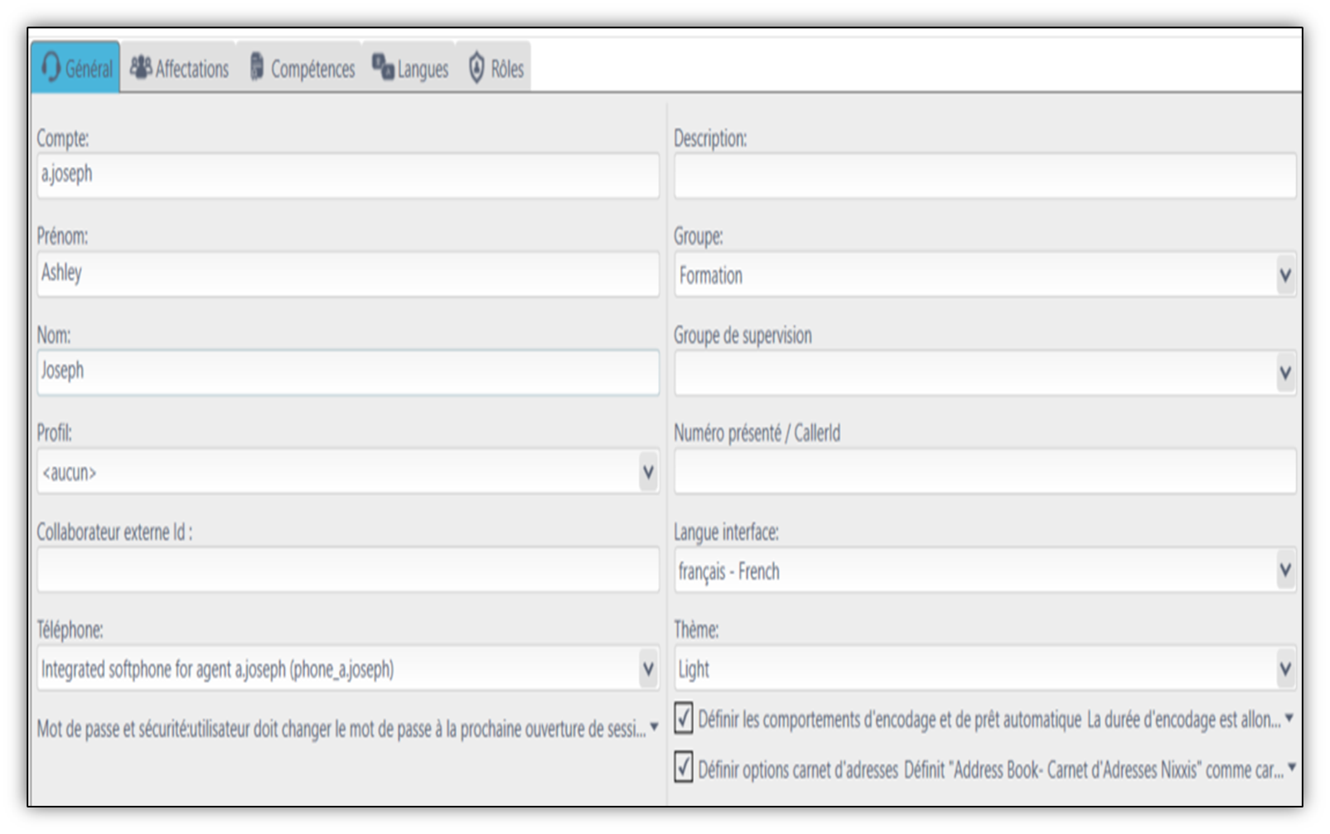Image resolution: width=1330 pixels, height=834 pixels.
Task: Click the Collaborateur externe Id field
Action: click(348, 570)
